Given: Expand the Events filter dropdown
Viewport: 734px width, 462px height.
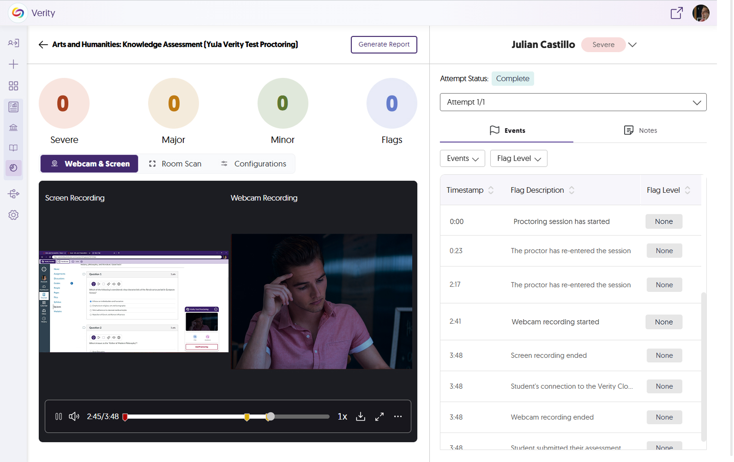Looking at the screenshot, I should click(x=462, y=159).
